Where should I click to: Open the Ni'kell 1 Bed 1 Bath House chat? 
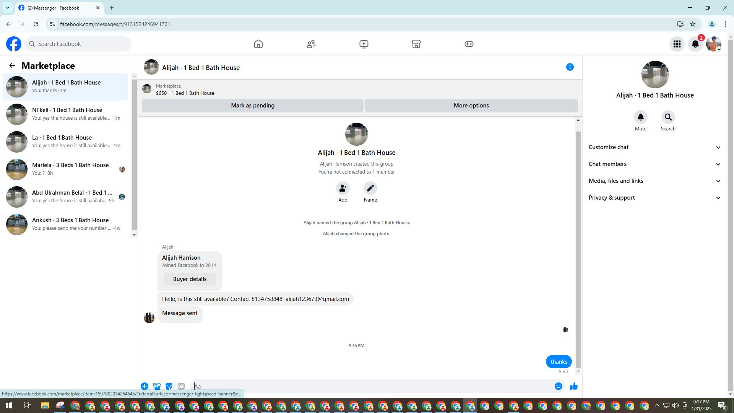click(x=66, y=114)
